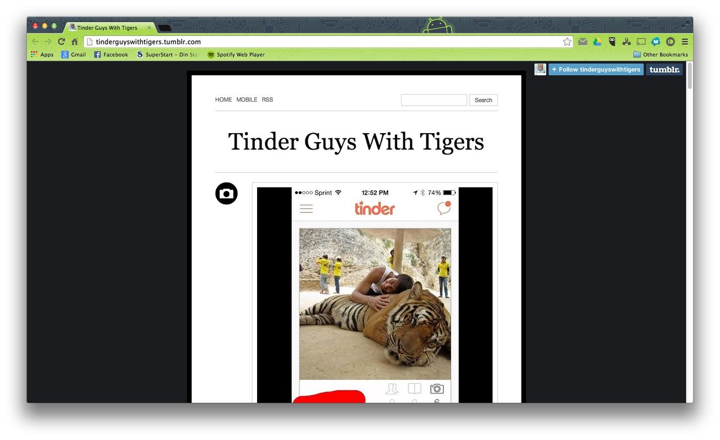Viewport: 720px width, 440px height.
Task: Go back to the previous page
Action: [x=35, y=42]
